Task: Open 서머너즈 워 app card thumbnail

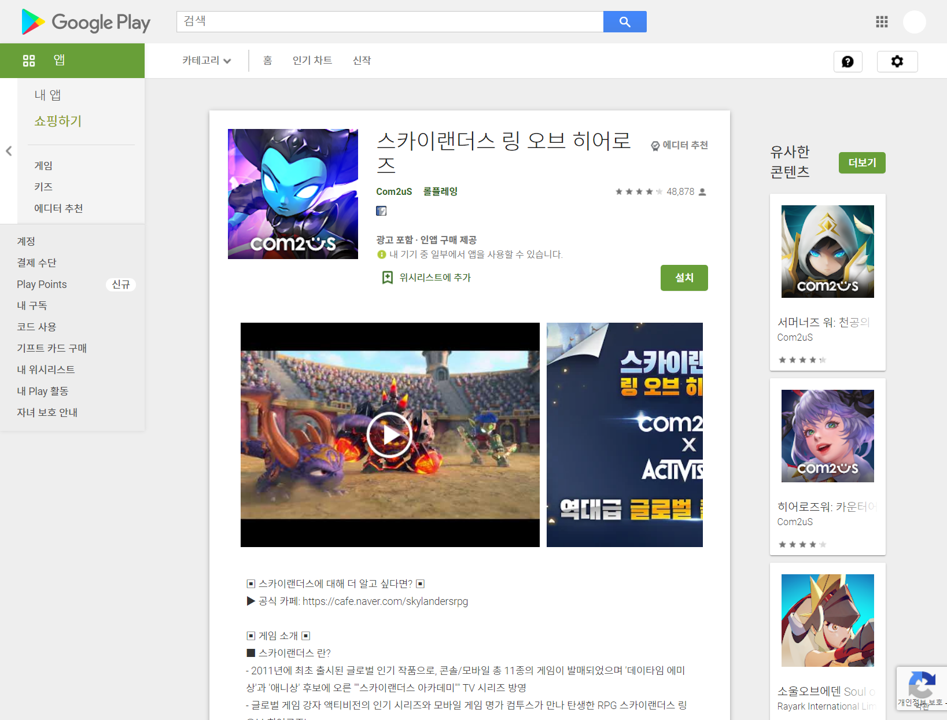Action: 828,252
